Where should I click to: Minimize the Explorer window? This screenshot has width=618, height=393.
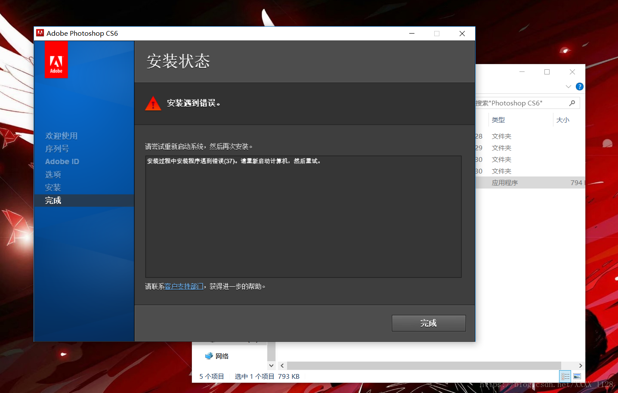522,72
